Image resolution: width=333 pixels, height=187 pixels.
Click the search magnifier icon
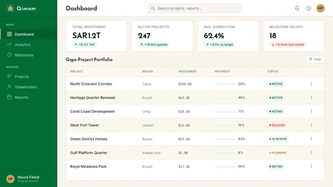[x=153, y=8]
